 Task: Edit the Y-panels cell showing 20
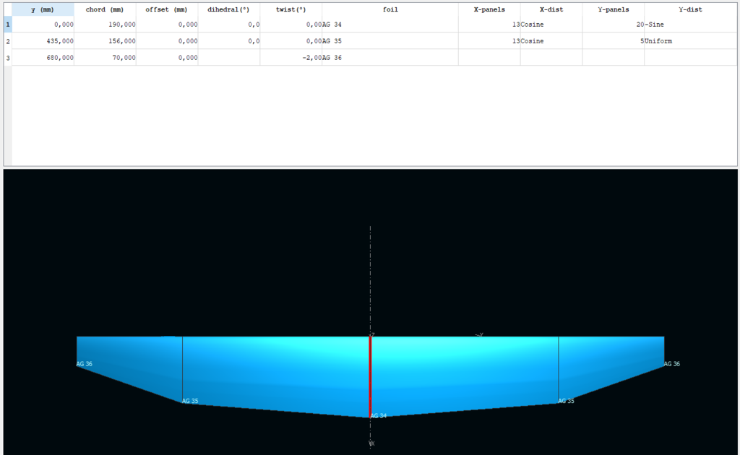[x=613, y=25]
